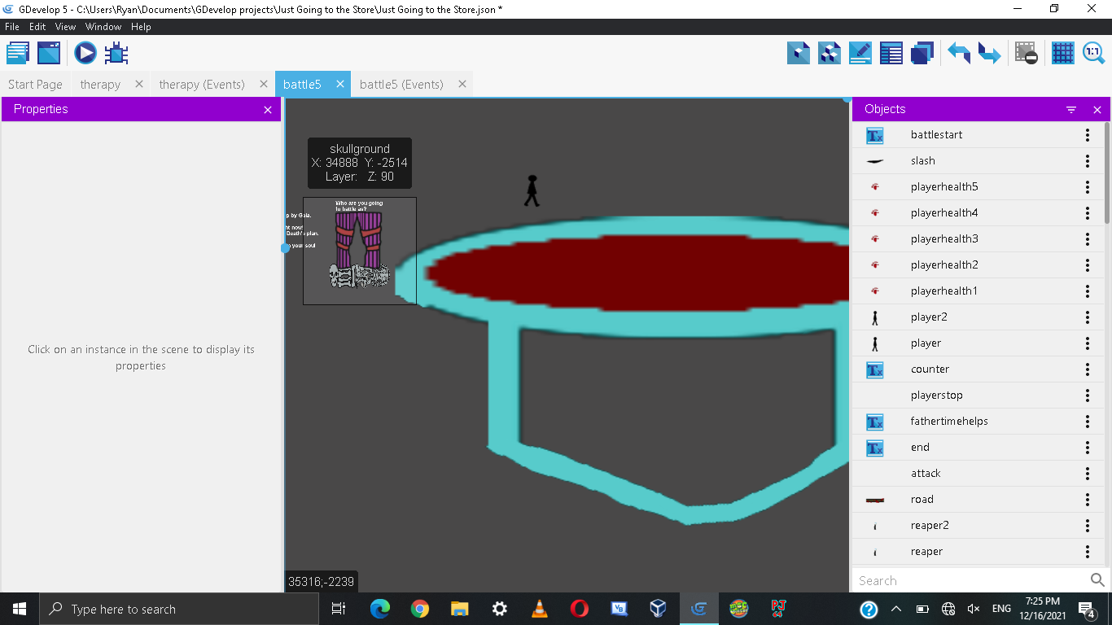This screenshot has width=1112, height=625.
Task: Open the layers editor icon
Action: (x=922, y=54)
